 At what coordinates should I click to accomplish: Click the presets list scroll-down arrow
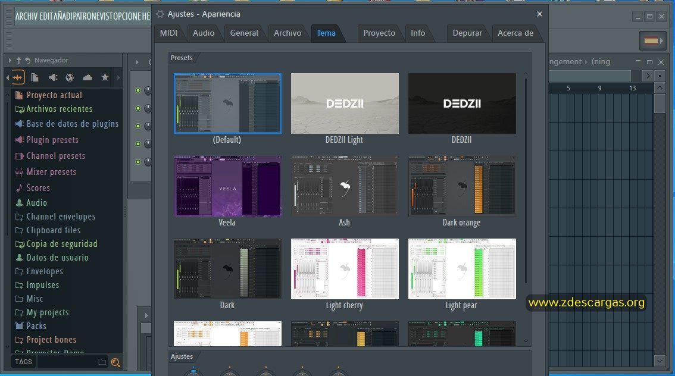(526, 341)
